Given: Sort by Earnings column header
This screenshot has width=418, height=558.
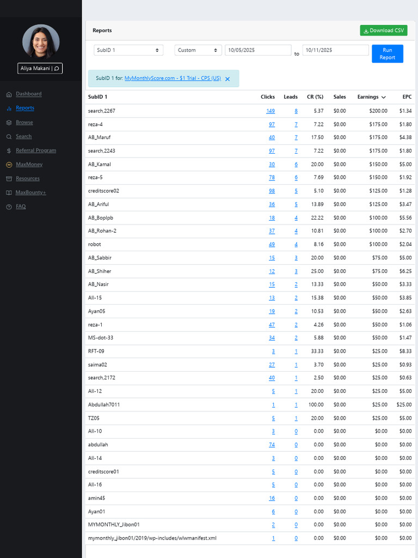Looking at the screenshot, I should click(x=371, y=97).
